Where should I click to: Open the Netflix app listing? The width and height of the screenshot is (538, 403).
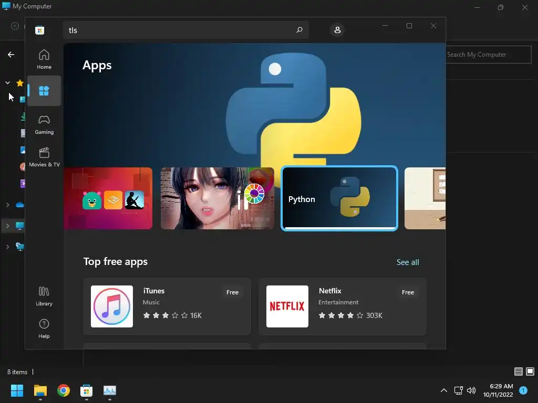pos(343,306)
